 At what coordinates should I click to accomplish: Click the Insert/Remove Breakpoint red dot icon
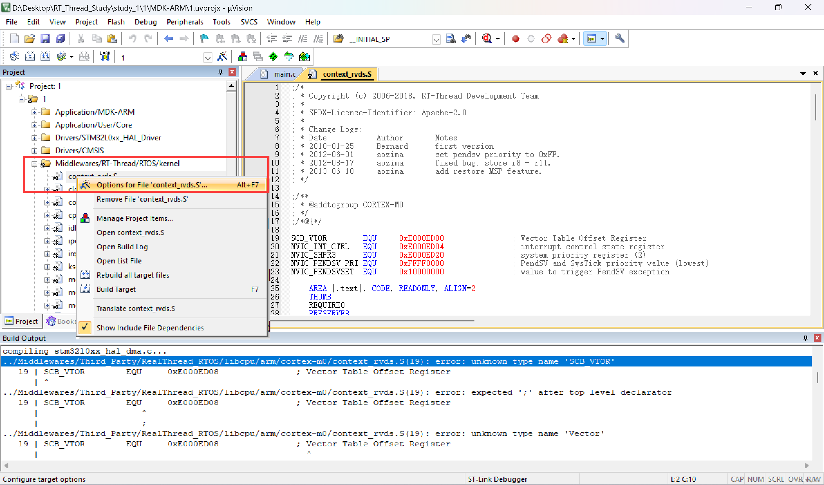pyautogui.click(x=515, y=39)
